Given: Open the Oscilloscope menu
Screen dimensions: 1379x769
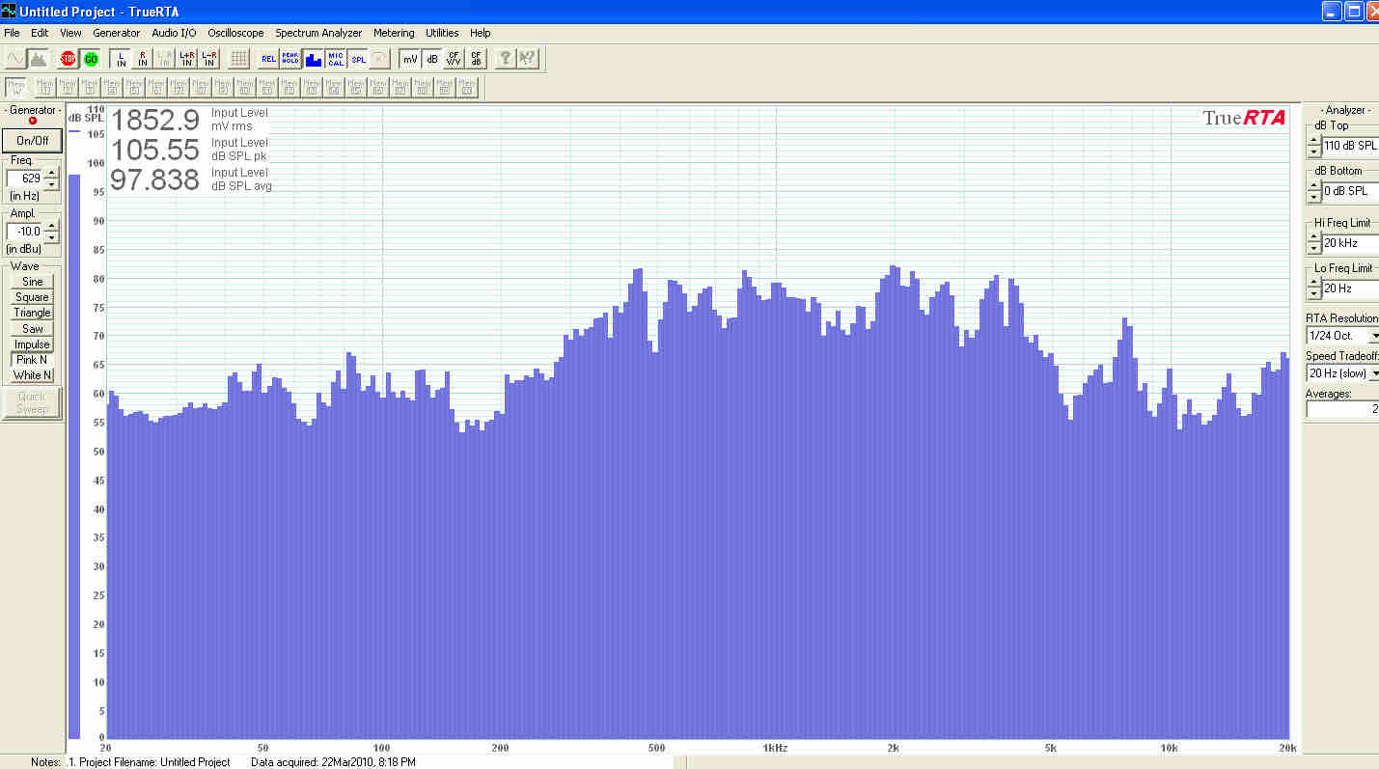Looking at the screenshot, I should coord(235,33).
